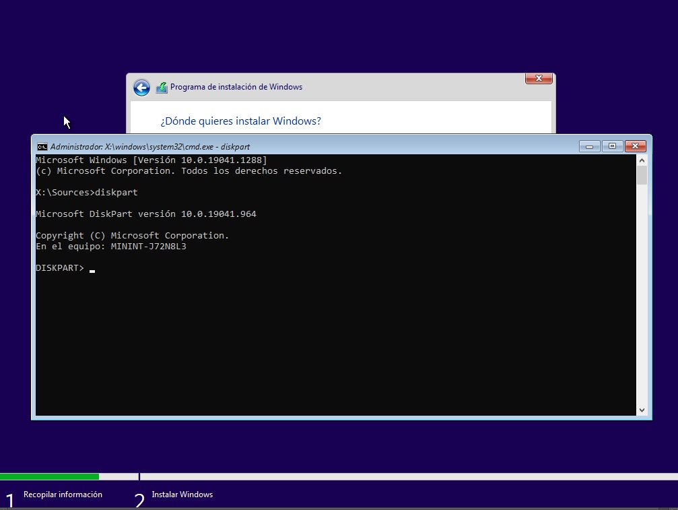The width and height of the screenshot is (678, 510).
Task: Click the command prompt scrollbar thumb
Action: pos(642,175)
